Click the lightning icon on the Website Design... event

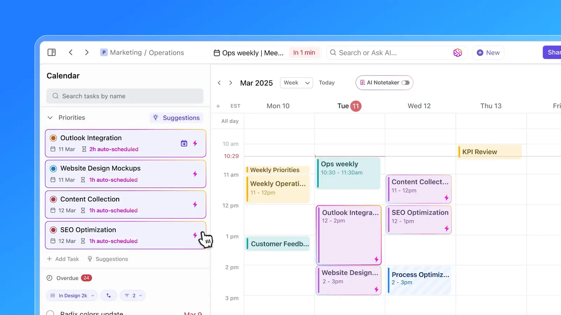376,289
